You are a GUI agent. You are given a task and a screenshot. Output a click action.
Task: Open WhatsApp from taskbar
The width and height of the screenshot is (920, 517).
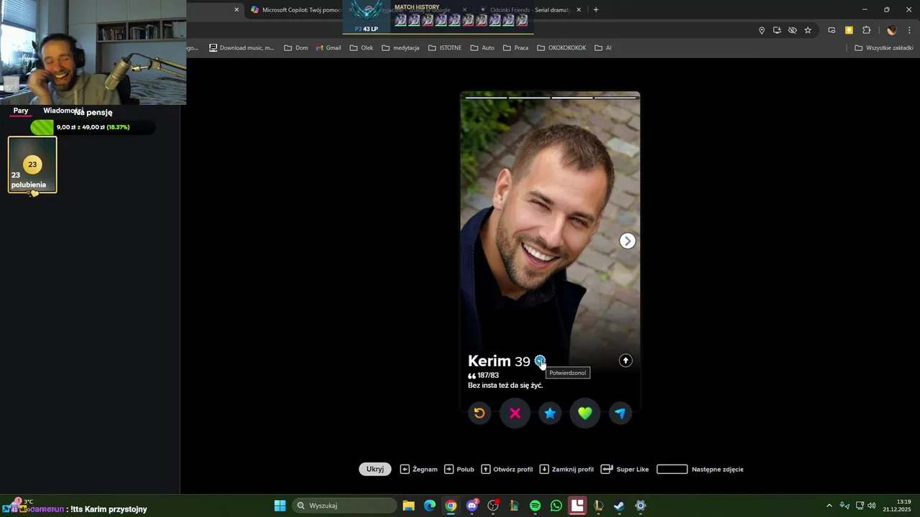point(556,506)
